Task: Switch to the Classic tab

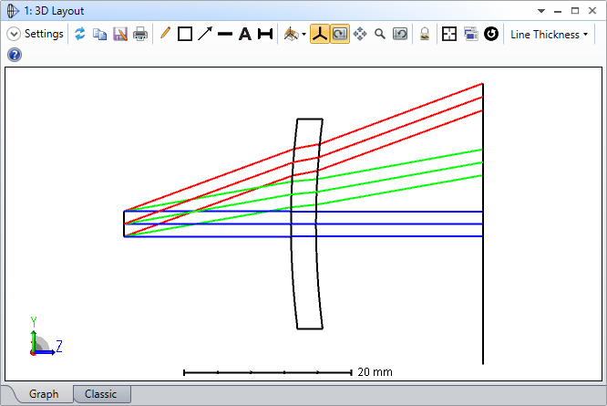Action: pyautogui.click(x=100, y=394)
